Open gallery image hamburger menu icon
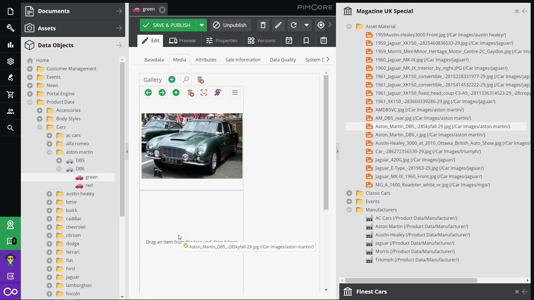534x300 pixels. point(235,92)
